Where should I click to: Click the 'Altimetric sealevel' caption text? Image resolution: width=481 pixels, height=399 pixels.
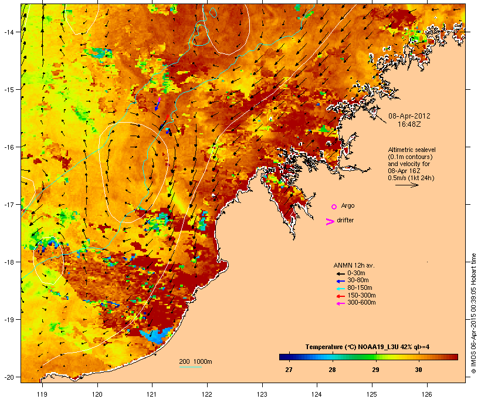coord(412,150)
